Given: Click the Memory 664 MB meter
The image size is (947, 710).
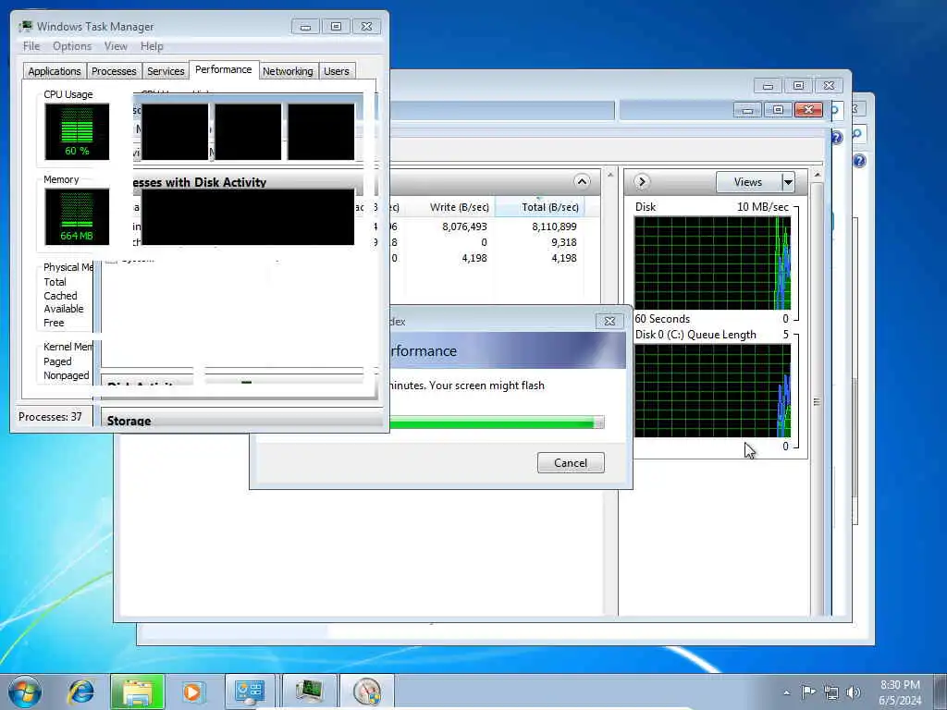Looking at the screenshot, I should point(77,216).
